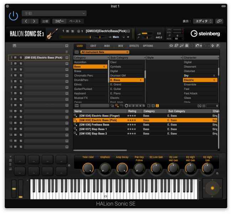The image size is (232, 214).
Task: Sort results by the Rating column header
Action: click(x=135, y=111)
